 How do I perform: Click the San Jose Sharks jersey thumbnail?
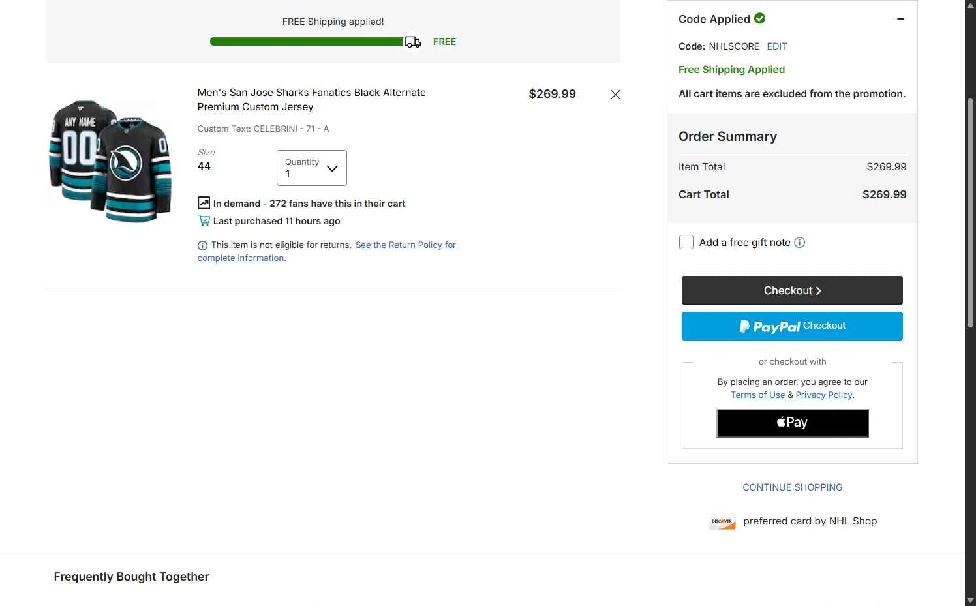(x=110, y=161)
